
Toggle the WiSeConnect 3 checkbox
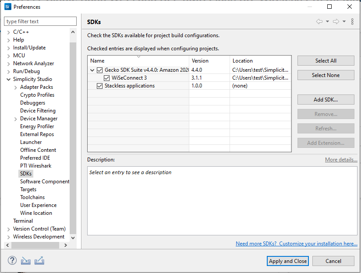click(107, 78)
